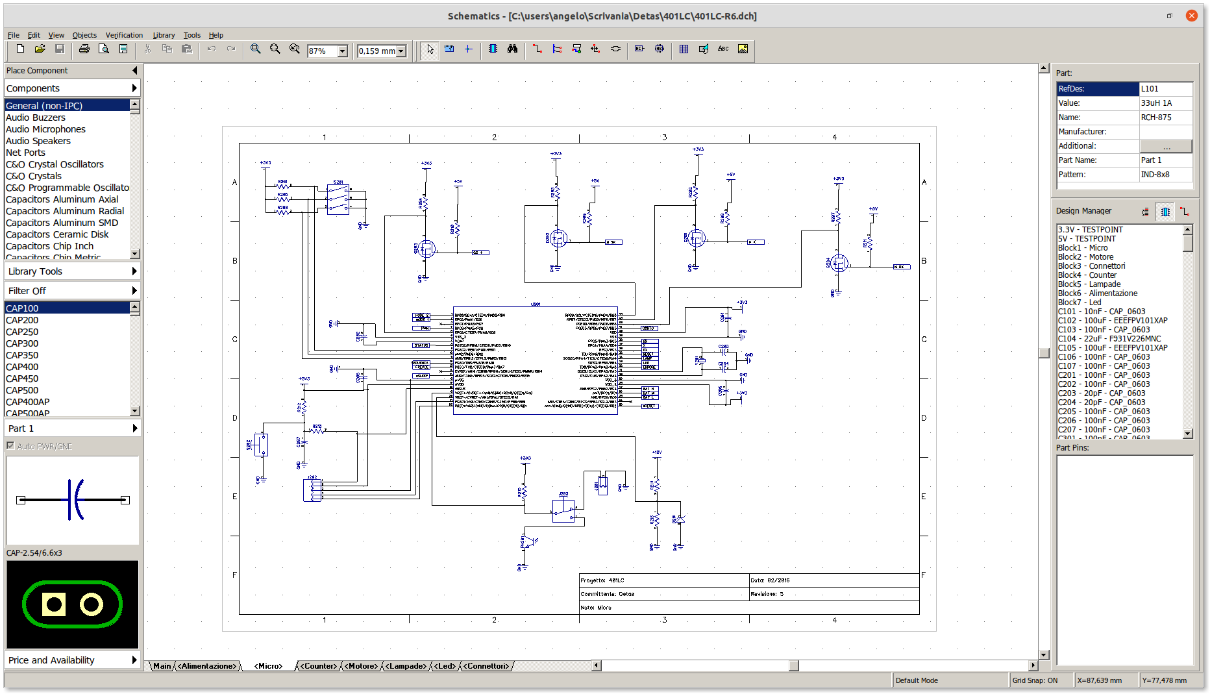Click the Additional '...' button

pos(1166,146)
